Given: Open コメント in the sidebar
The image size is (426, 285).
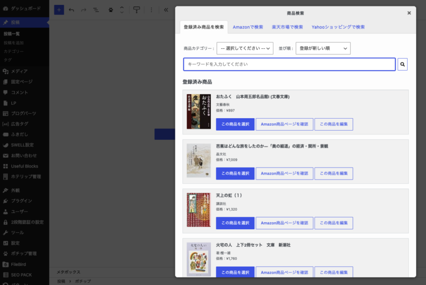Looking at the screenshot, I should 25,92.
